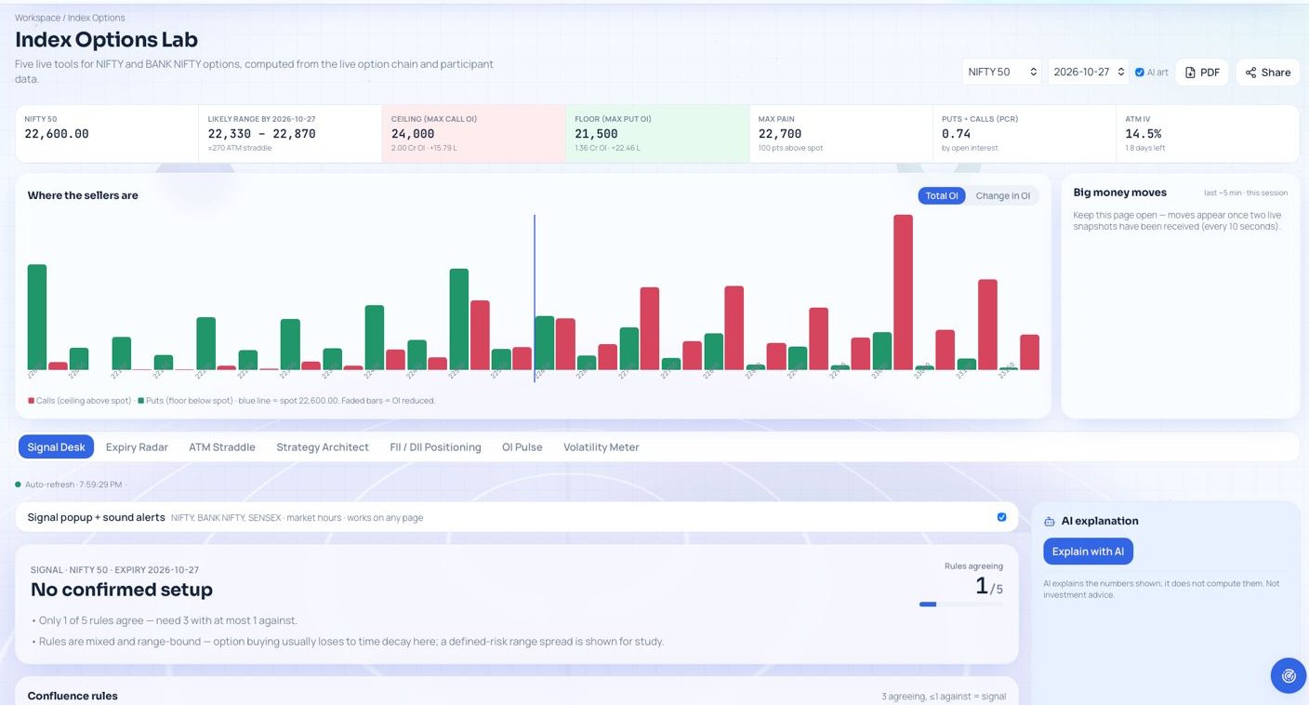Open the Expiry Radar tab
This screenshot has height=705, width=1309.
[137, 447]
